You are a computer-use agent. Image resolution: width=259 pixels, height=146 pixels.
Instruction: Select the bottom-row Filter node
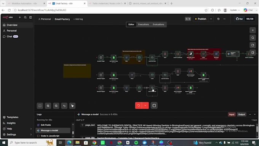coord(126,88)
